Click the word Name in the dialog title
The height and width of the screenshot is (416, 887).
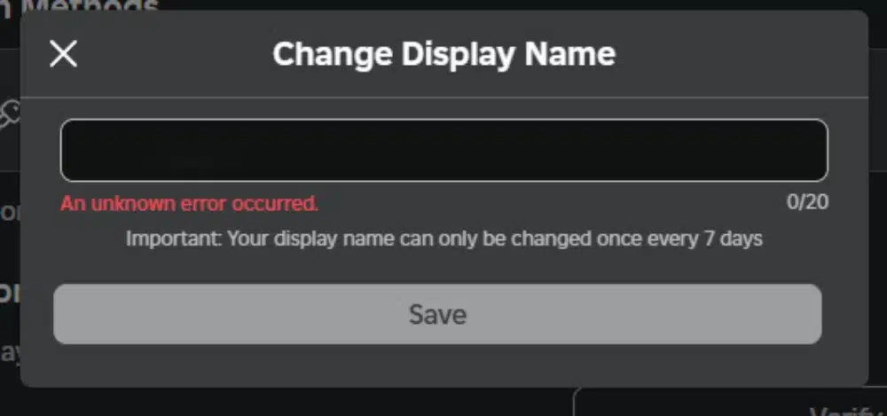click(570, 54)
